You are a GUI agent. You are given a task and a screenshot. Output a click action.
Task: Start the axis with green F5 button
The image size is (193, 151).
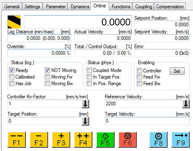coord(106,140)
